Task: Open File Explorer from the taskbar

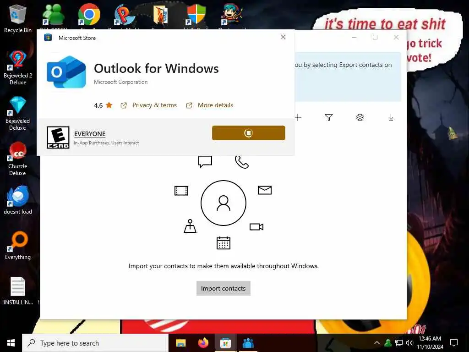Action: click(x=180, y=343)
